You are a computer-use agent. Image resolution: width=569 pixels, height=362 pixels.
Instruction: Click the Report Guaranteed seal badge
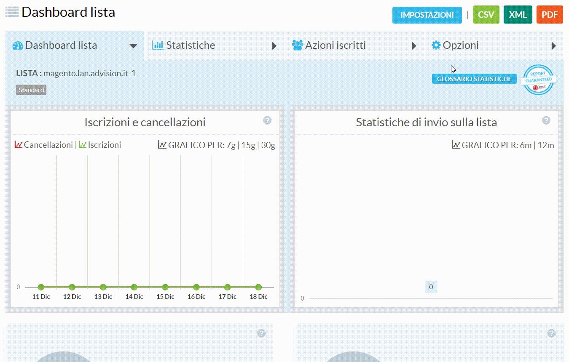point(538,80)
